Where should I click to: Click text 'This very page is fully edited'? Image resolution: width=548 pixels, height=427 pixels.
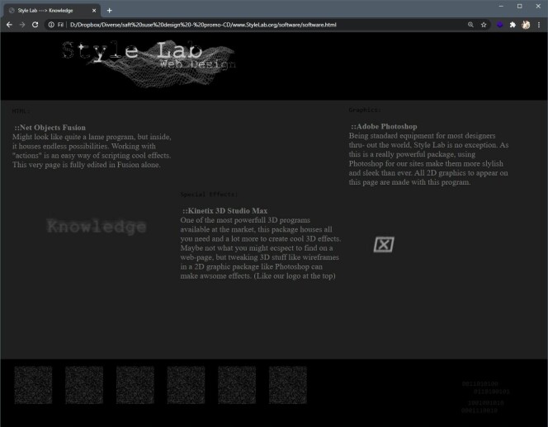[x=59, y=165]
